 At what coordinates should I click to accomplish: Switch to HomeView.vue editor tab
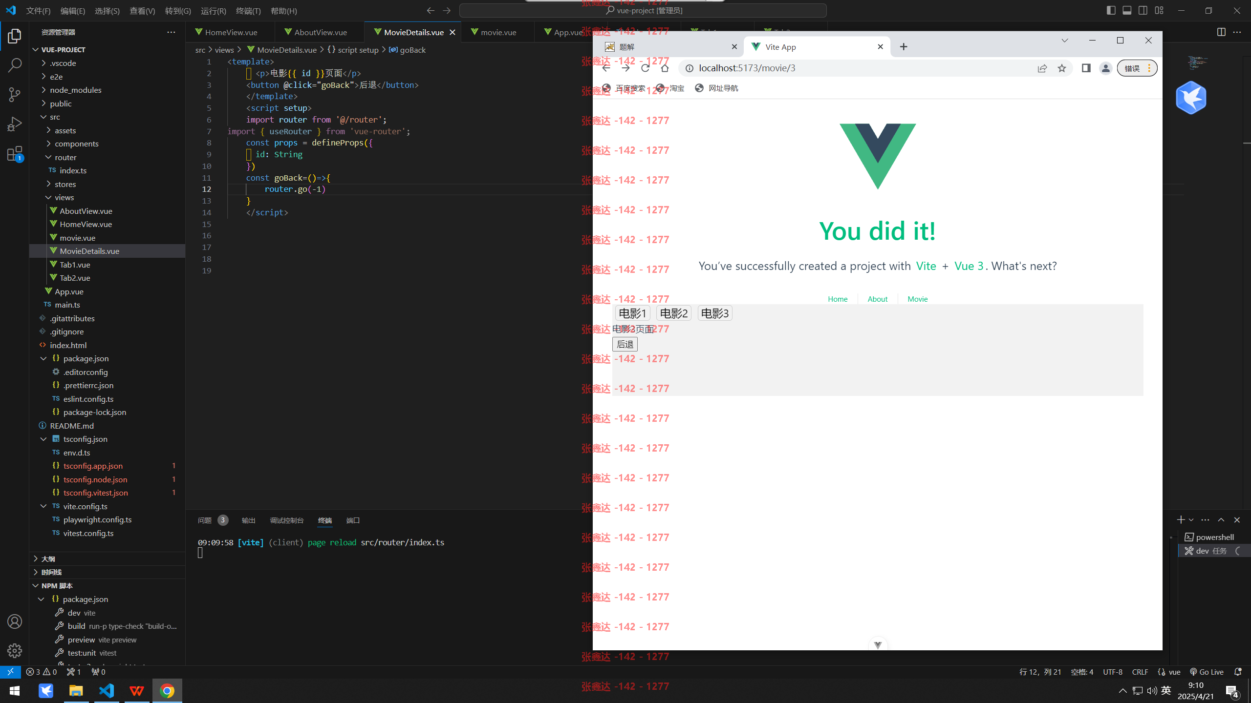(230, 32)
